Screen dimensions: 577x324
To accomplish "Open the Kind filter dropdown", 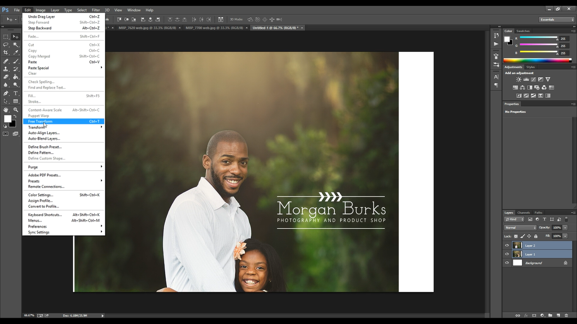I will point(514,219).
